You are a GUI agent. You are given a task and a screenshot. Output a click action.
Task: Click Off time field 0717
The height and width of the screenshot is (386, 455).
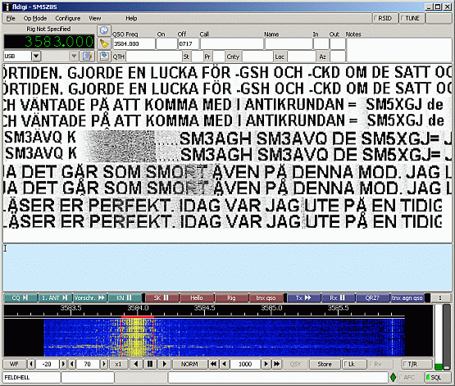(x=188, y=43)
